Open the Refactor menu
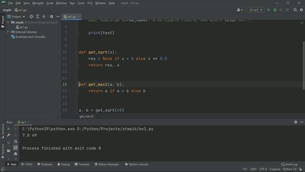Screen dimensions: 305x172 [x=61, y=3]
